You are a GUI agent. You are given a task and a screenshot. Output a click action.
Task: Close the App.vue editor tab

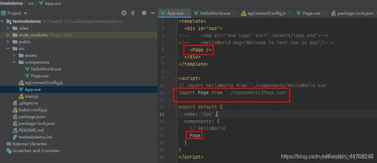pyautogui.click(x=187, y=13)
